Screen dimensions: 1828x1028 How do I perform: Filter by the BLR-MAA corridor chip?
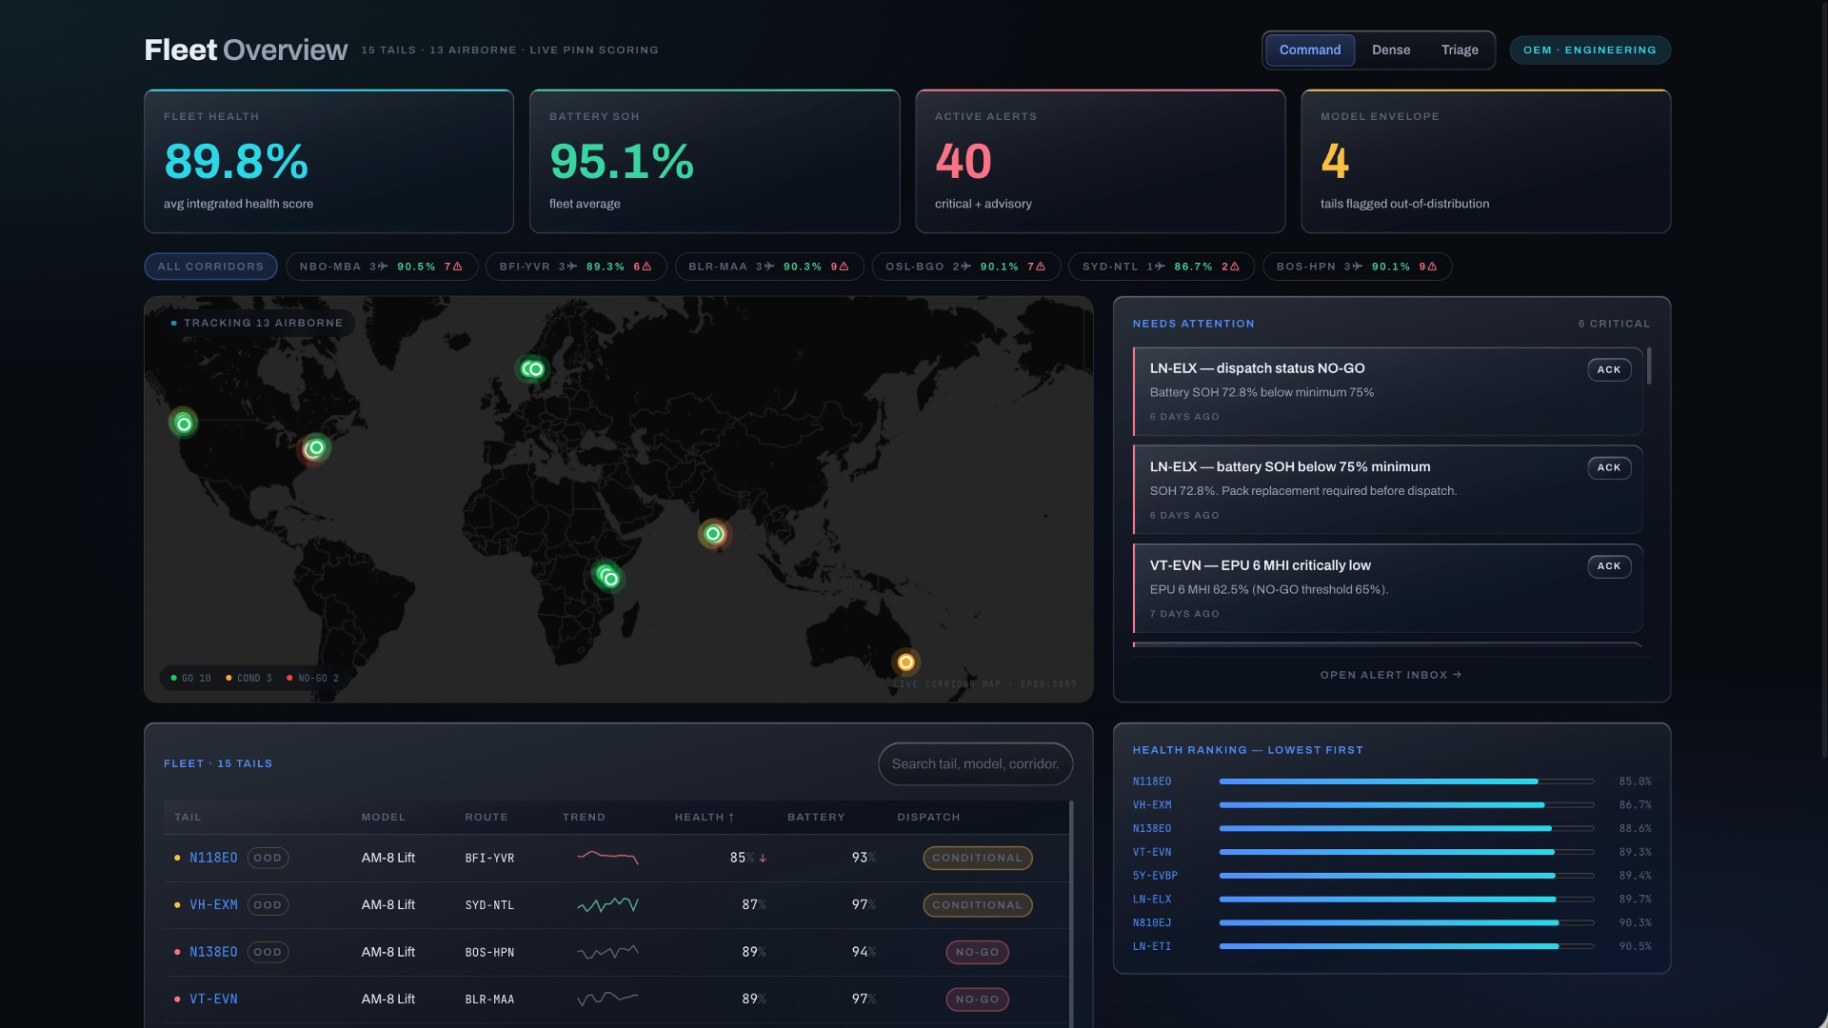tap(768, 267)
